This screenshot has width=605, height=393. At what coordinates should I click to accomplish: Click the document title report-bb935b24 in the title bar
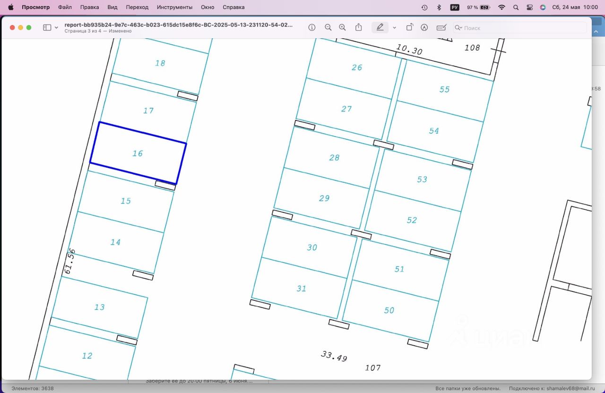179,25
